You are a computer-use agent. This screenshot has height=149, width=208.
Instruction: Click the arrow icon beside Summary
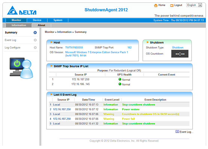click(x=35, y=32)
